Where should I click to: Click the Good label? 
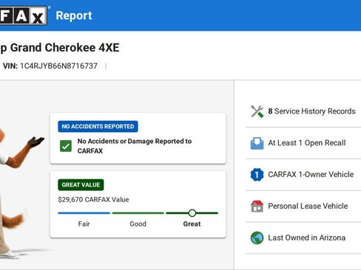(138, 224)
